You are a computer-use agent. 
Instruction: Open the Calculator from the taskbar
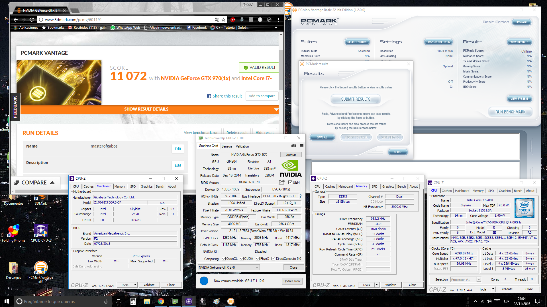pyautogui.click(x=133, y=301)
